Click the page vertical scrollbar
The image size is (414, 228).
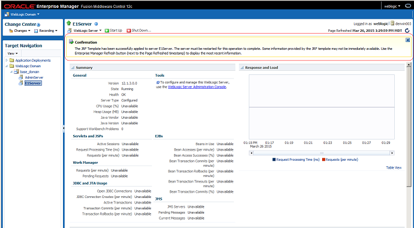tap(409, 128)
